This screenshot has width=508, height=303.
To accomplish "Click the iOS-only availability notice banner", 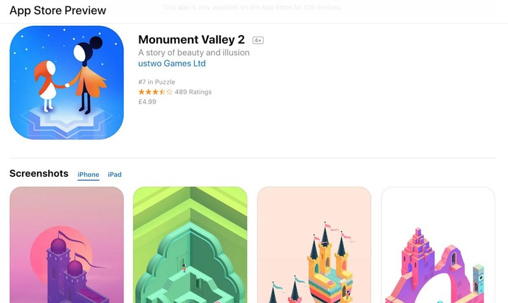I will point(252,7).
